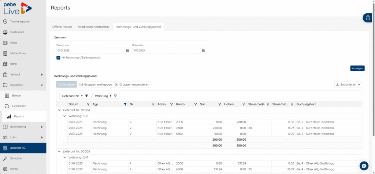Collapse the Lieferant Nr.: 30'004 group
This screenshot has height=174, width=375.
(x=59, y=110)
